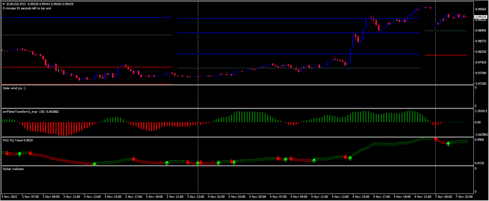Select the green arrow signal near 3 Nov 13:00
Image resolution: width=489 pixels, height=201 pixels.
pyautogui.click(x=95, y=163)
